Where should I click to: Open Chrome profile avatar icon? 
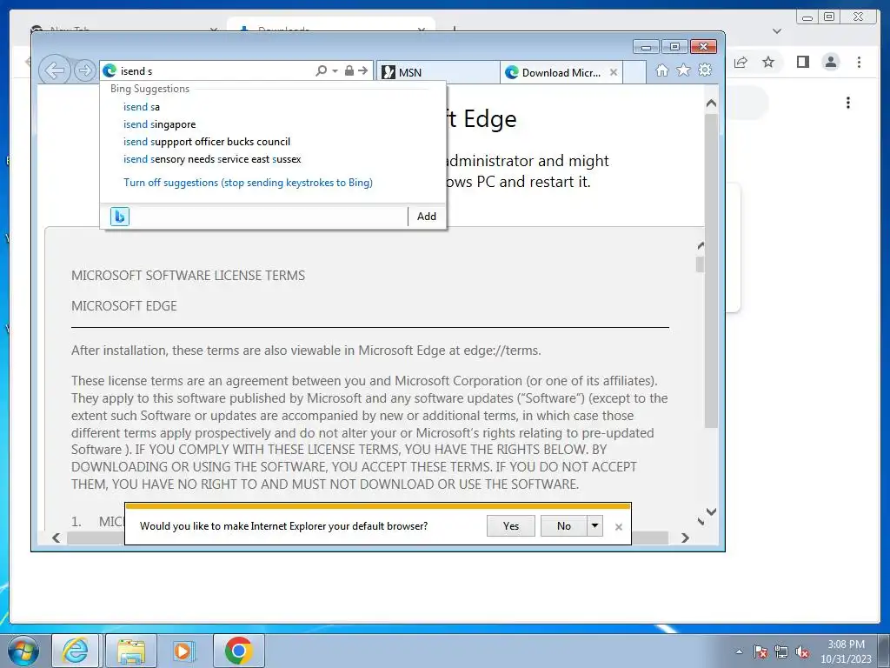(831, 62)
